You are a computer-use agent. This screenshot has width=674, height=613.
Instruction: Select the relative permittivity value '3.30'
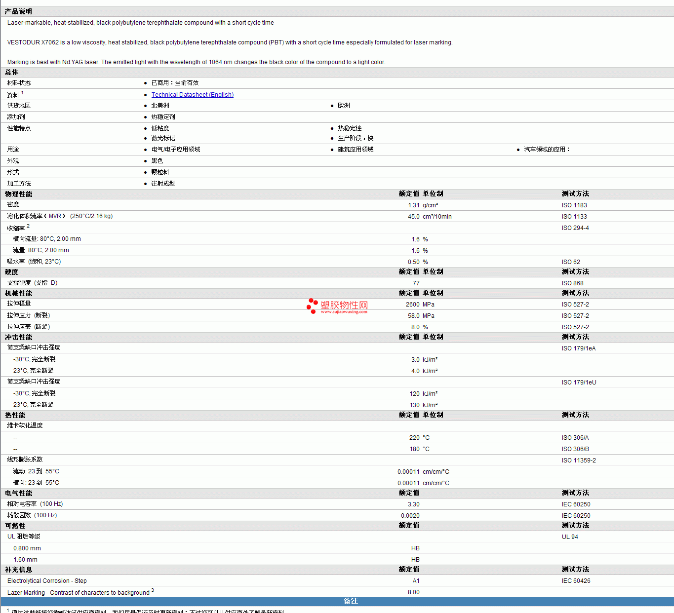tap(414, 504)
